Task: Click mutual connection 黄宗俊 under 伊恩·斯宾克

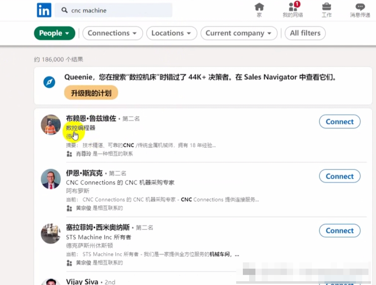Action: (83, 208)
